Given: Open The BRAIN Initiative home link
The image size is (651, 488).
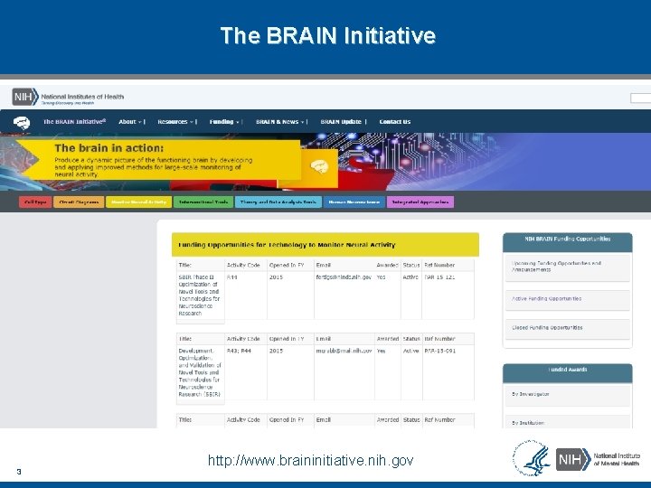Looking at the screenshot, I should [x=75, y=122].
